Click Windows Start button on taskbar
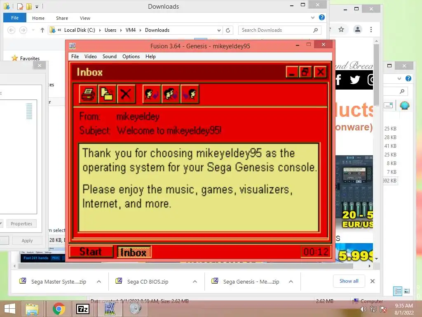Image resolution: width=422 pixels, height=317 pixels. coord(10,309)
